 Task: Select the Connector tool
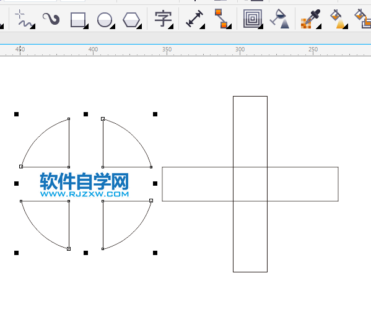pyautogui.click(x=222, y=19)
